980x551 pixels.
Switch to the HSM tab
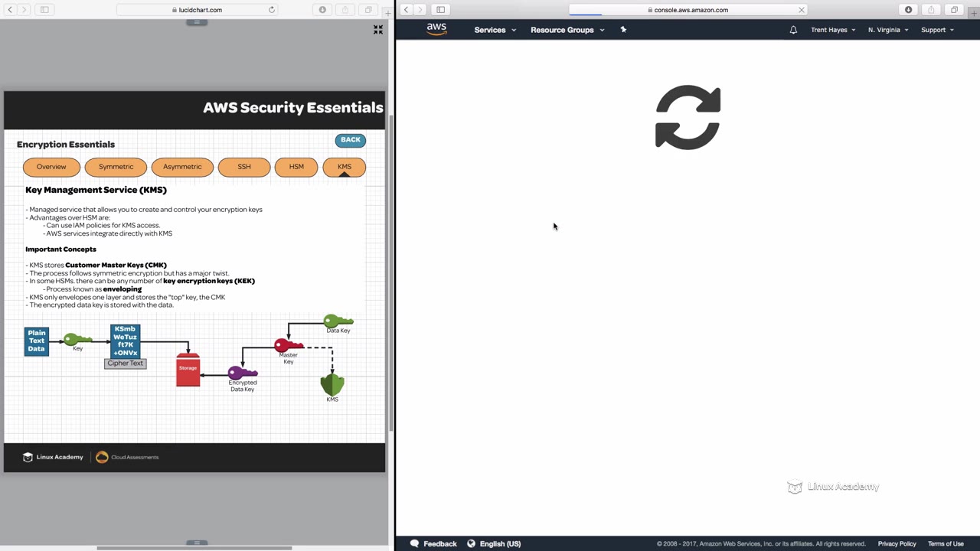(x=296, y=167)
